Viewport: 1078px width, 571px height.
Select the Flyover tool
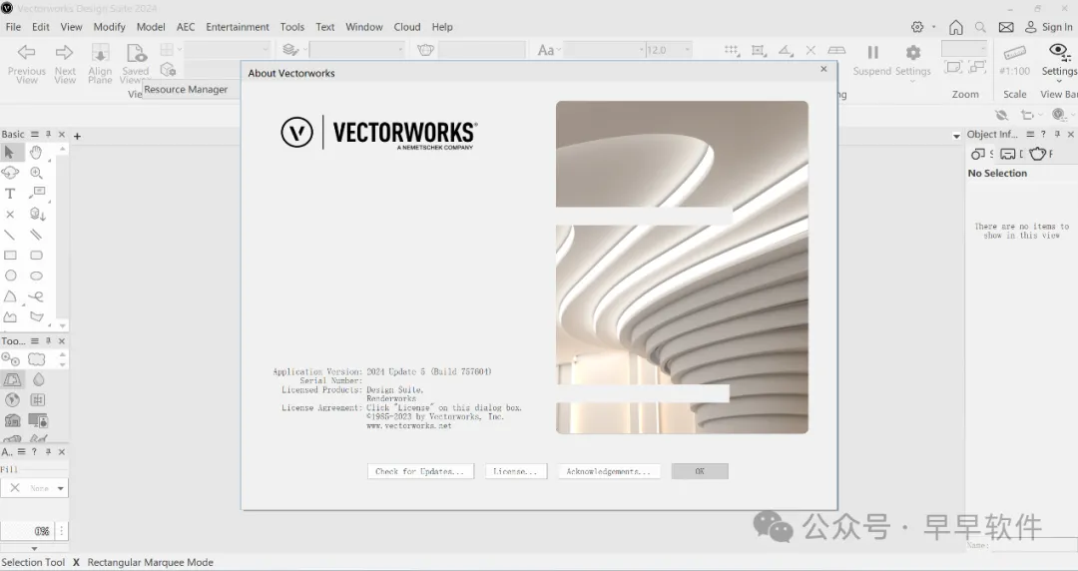10,173
